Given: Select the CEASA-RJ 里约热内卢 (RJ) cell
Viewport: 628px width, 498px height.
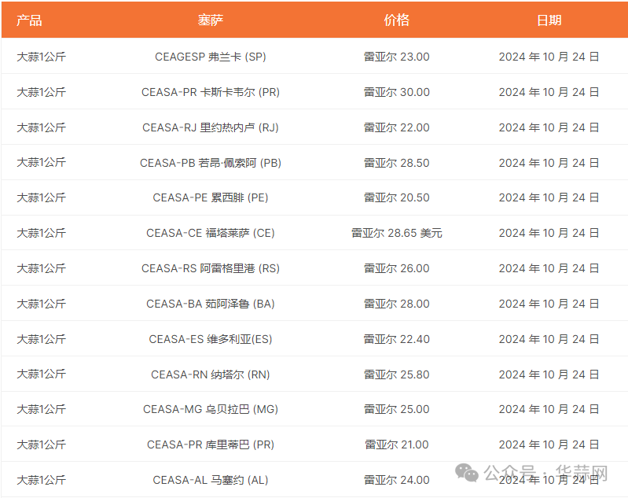Looking at the screenshot, I should [x=211, y=127].
